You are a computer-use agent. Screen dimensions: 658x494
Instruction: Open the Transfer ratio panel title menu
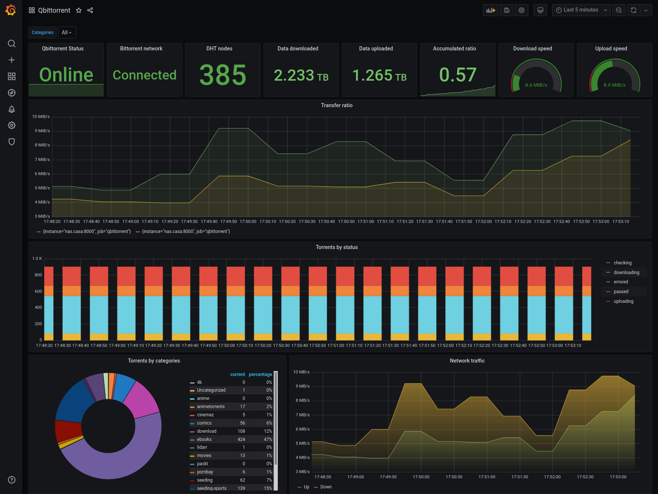(337, 105)
